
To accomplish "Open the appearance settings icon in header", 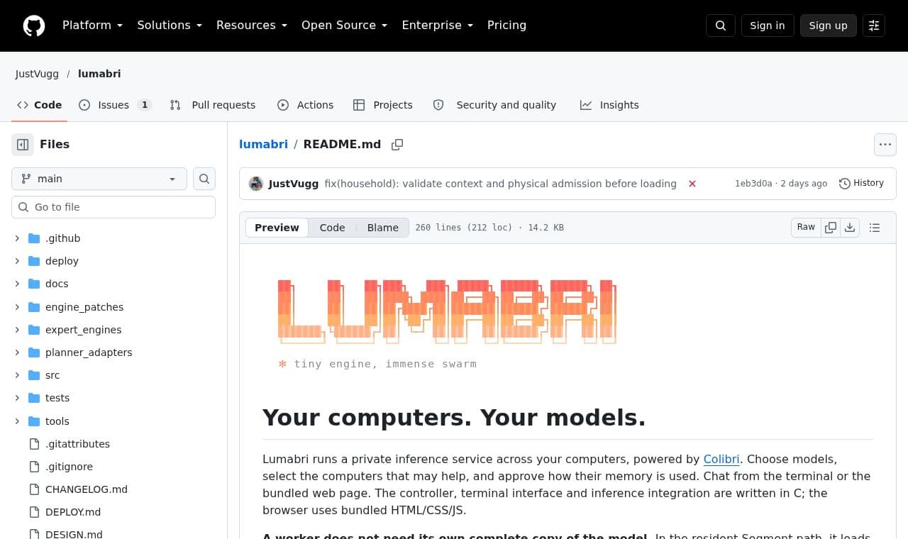I will tap(874, 26).
